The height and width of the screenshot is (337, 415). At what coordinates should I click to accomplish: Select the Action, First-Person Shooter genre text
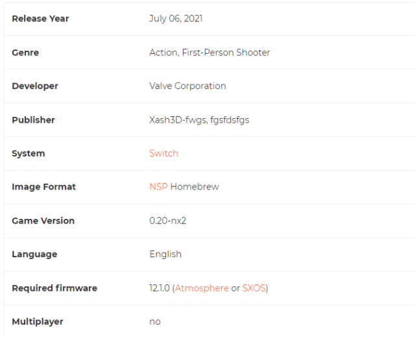209,53
